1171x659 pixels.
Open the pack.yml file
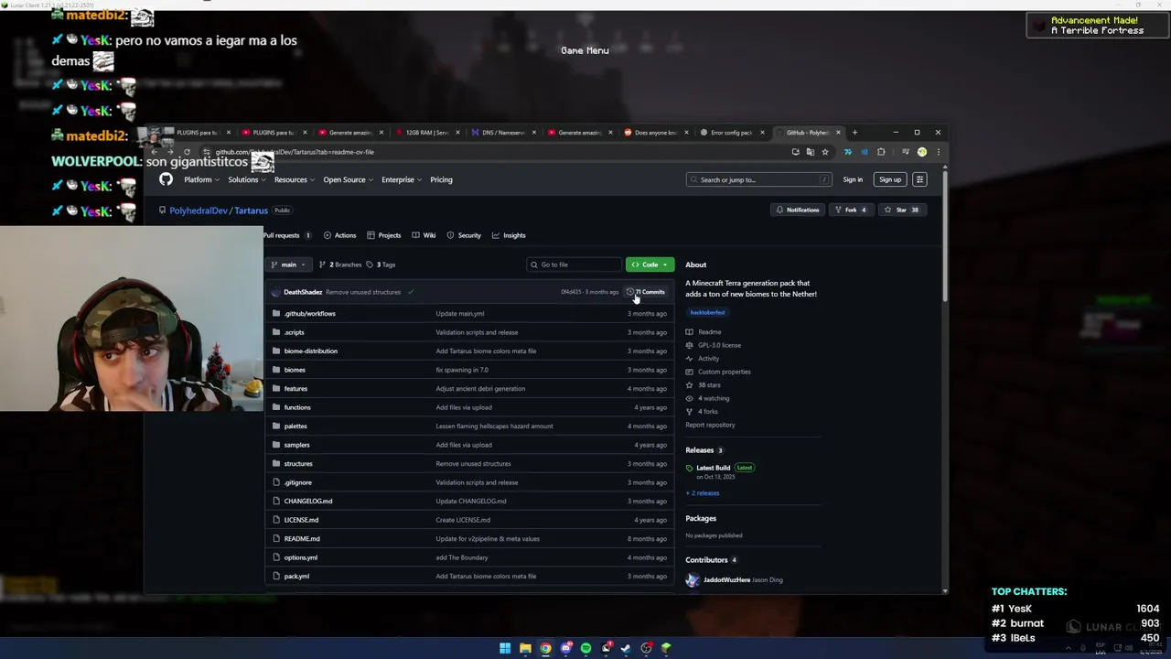tap(296, 577)
